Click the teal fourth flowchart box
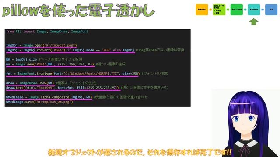Image resolution: width=280 pixels, height=157 pixels. (x=254, y=10)
